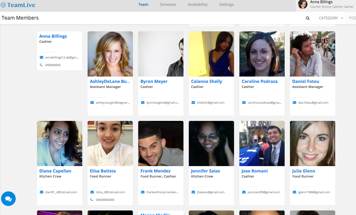Viewport: 356px width, 215px height.
Task: Open Frank Mendez profile link
Action: click(x=156, y=171)
